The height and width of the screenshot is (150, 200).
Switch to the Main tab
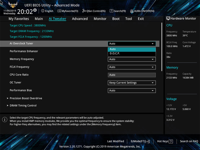(x=39, y=19)
